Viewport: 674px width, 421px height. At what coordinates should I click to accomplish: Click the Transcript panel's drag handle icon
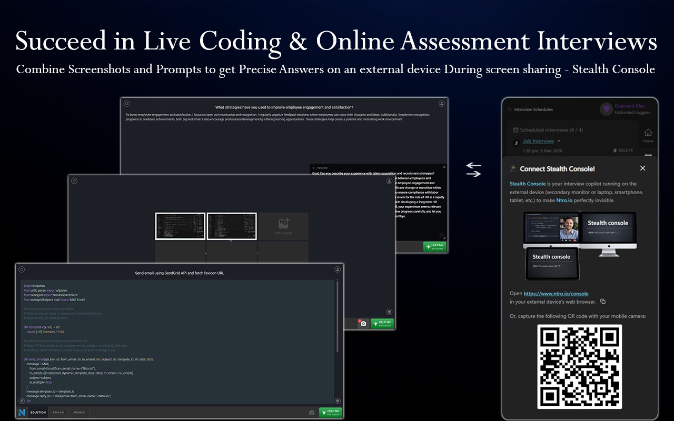pyautogui.click(x=313, y=167)
